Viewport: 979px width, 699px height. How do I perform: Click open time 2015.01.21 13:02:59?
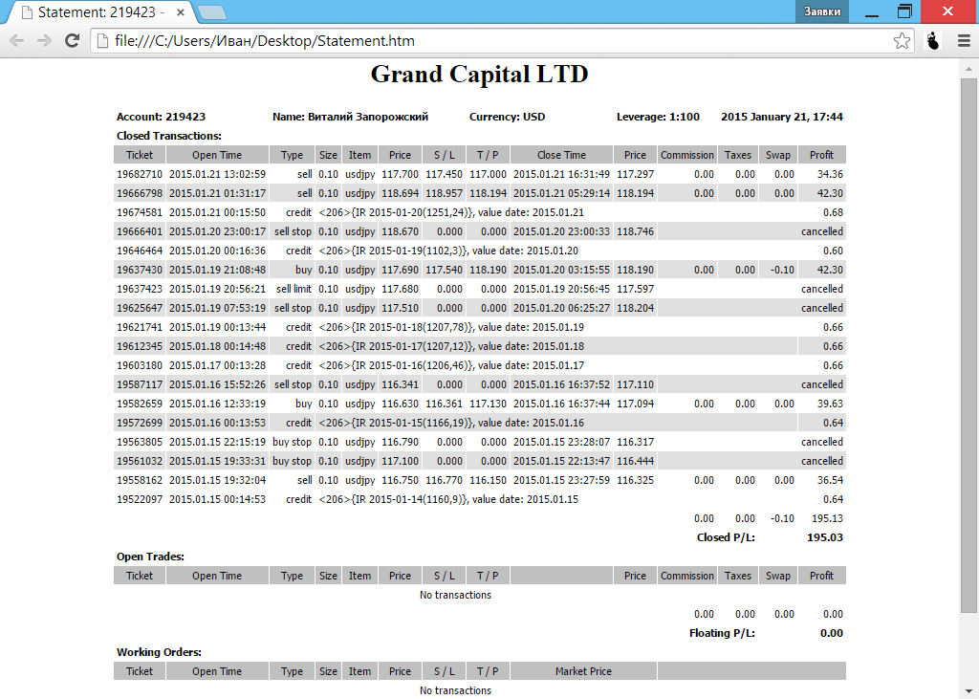click(x=217, y=174)
